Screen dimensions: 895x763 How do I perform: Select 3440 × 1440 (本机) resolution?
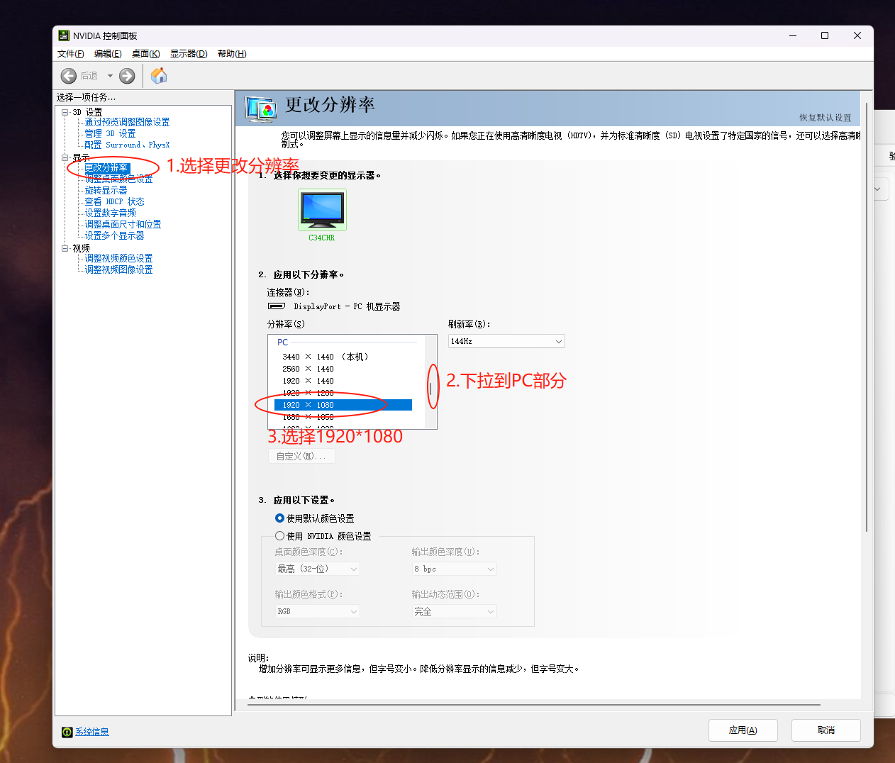point(326,357)
